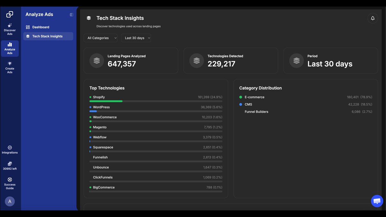Click E-commerce category row
Viewport: 386px width, 217px height.
tap(306, 97)
